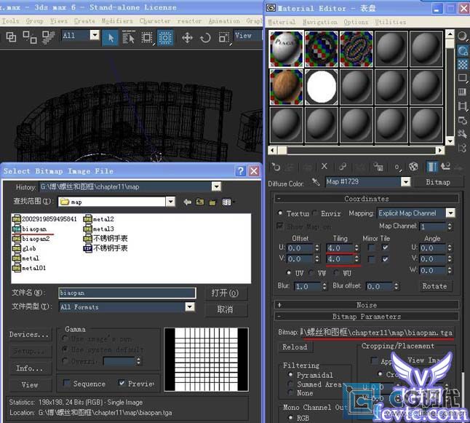Screen dimensions: 470x423
Task: Select Environ mapping radio button
Action: click(315, 213)
